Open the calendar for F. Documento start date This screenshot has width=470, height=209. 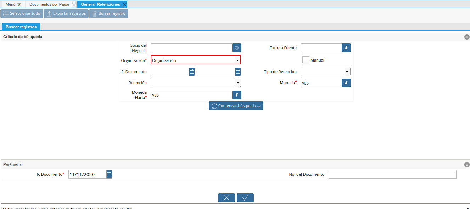pyautogui.click(x=191, y=71)
